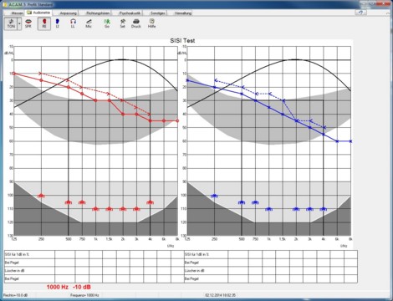Click the red discomfort marker at 4k Hz
Screen dimensions: 393x301
[151, 202]
